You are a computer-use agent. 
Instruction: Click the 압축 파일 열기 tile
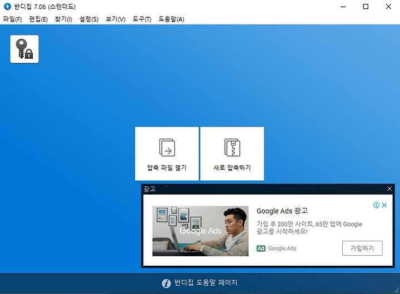tap(167, 154)
